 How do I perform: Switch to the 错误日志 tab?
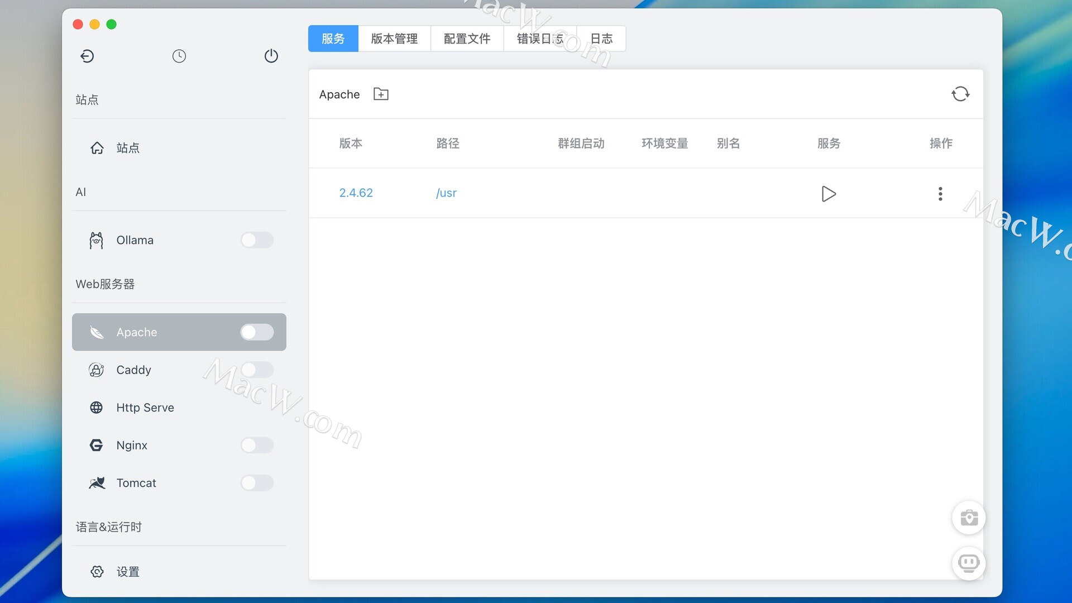[540, 39]
